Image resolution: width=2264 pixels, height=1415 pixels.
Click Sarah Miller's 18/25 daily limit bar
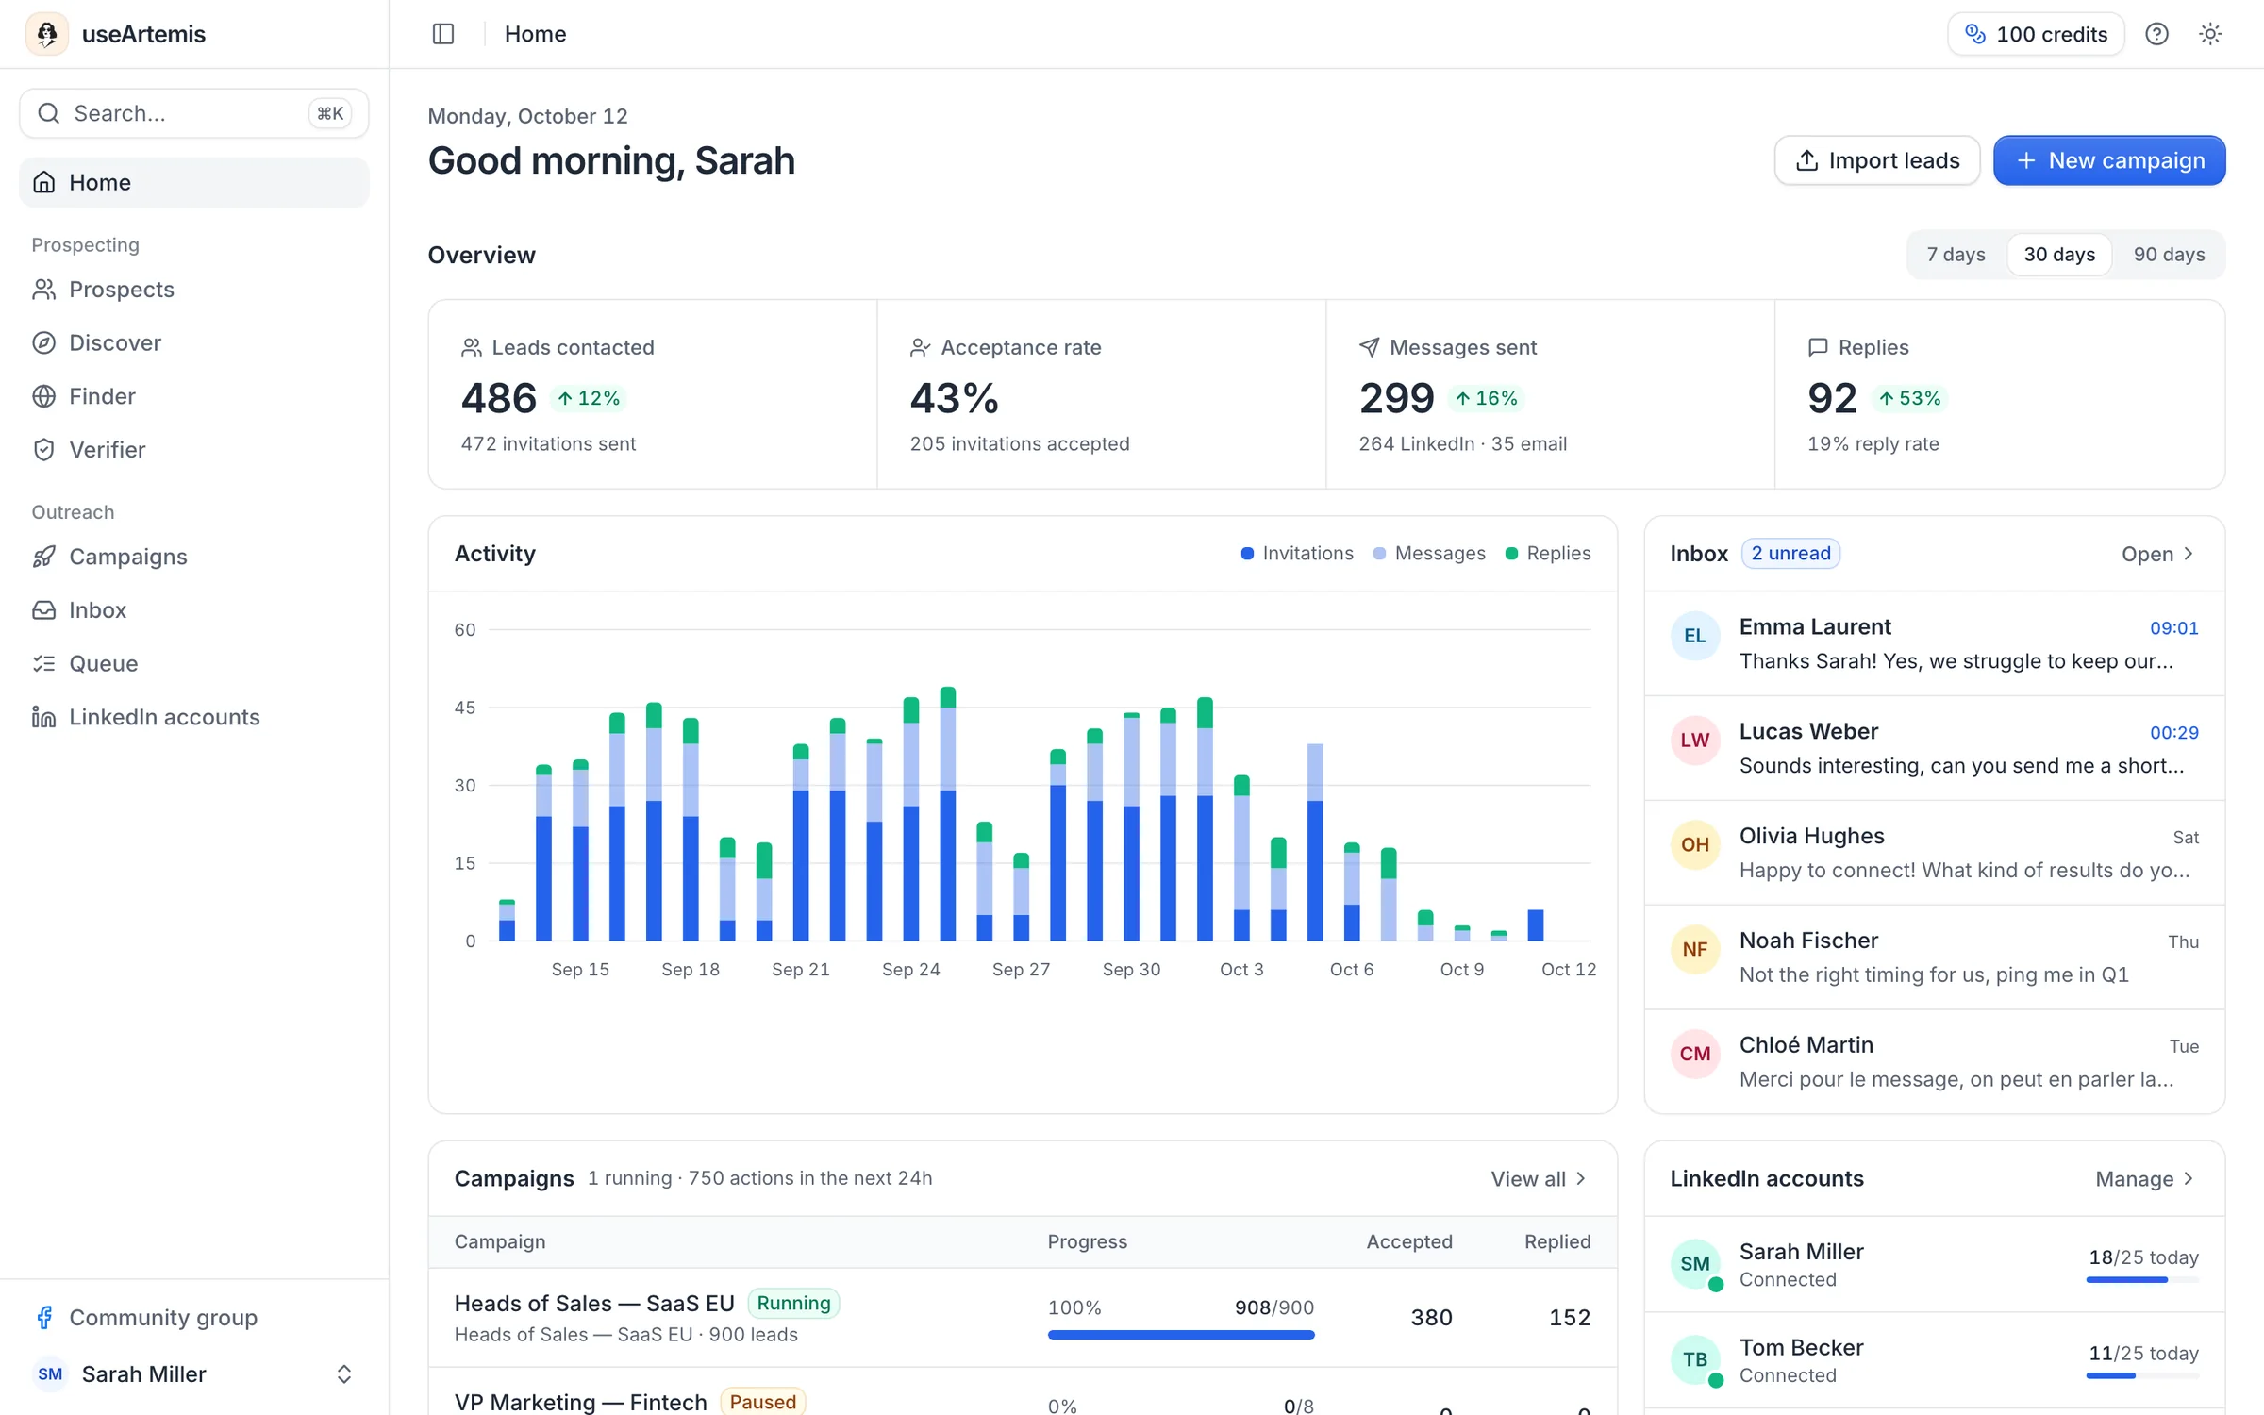click(x=2142, y=1280)
